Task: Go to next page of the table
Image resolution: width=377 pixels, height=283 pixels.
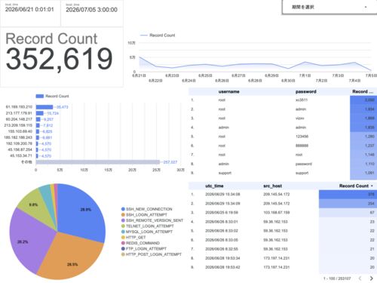Action: [371, 278]
